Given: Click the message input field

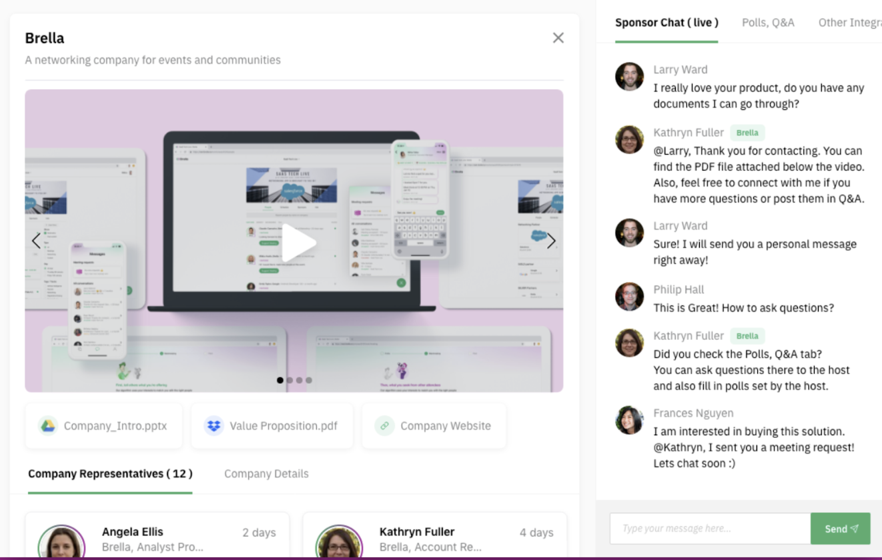Looking at the screenshot, I should pos(710,529).
